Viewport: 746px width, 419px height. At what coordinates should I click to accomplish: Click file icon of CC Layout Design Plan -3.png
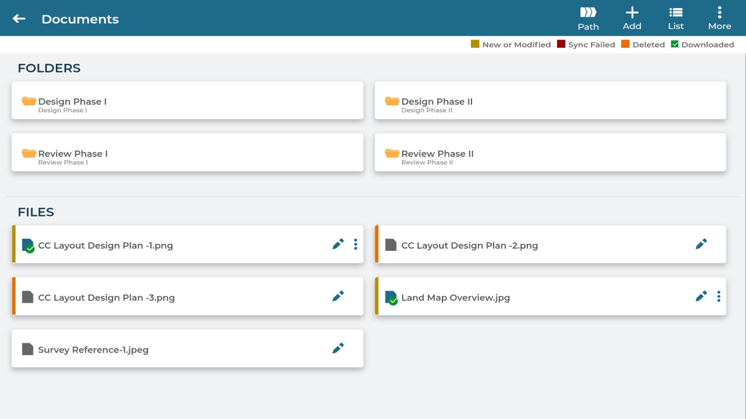[27, 297]
